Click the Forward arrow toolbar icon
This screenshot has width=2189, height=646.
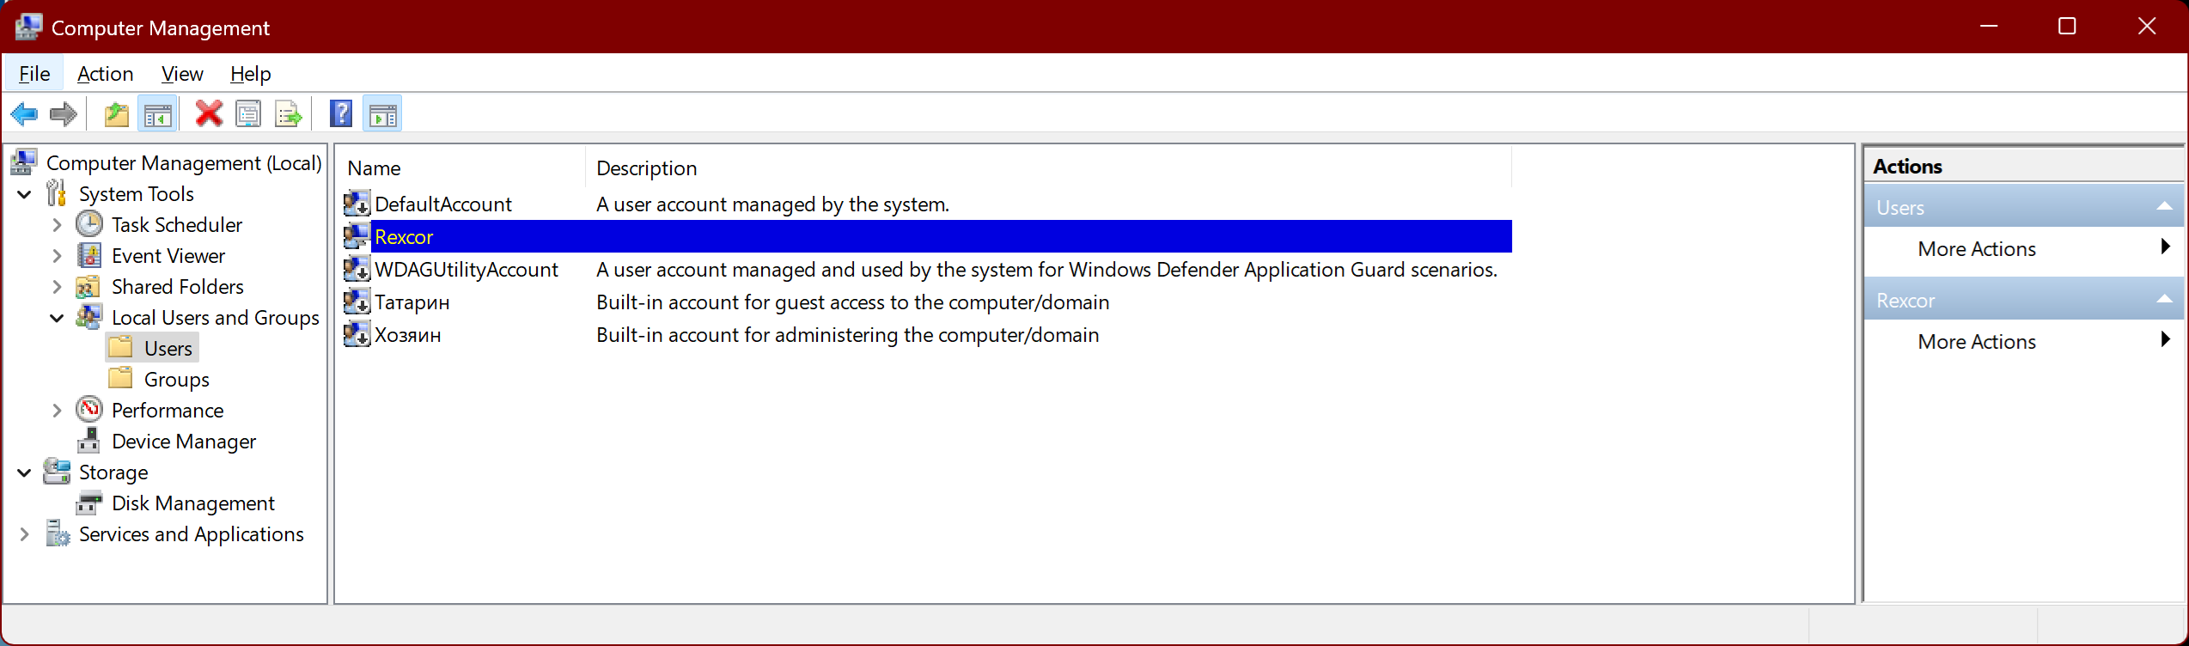coord(64,114)
